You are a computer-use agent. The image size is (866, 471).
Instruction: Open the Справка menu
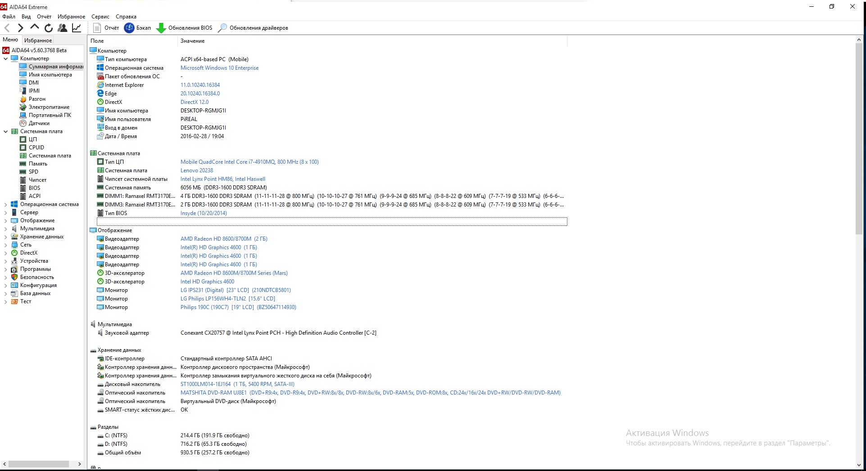(x=126, y=17)
